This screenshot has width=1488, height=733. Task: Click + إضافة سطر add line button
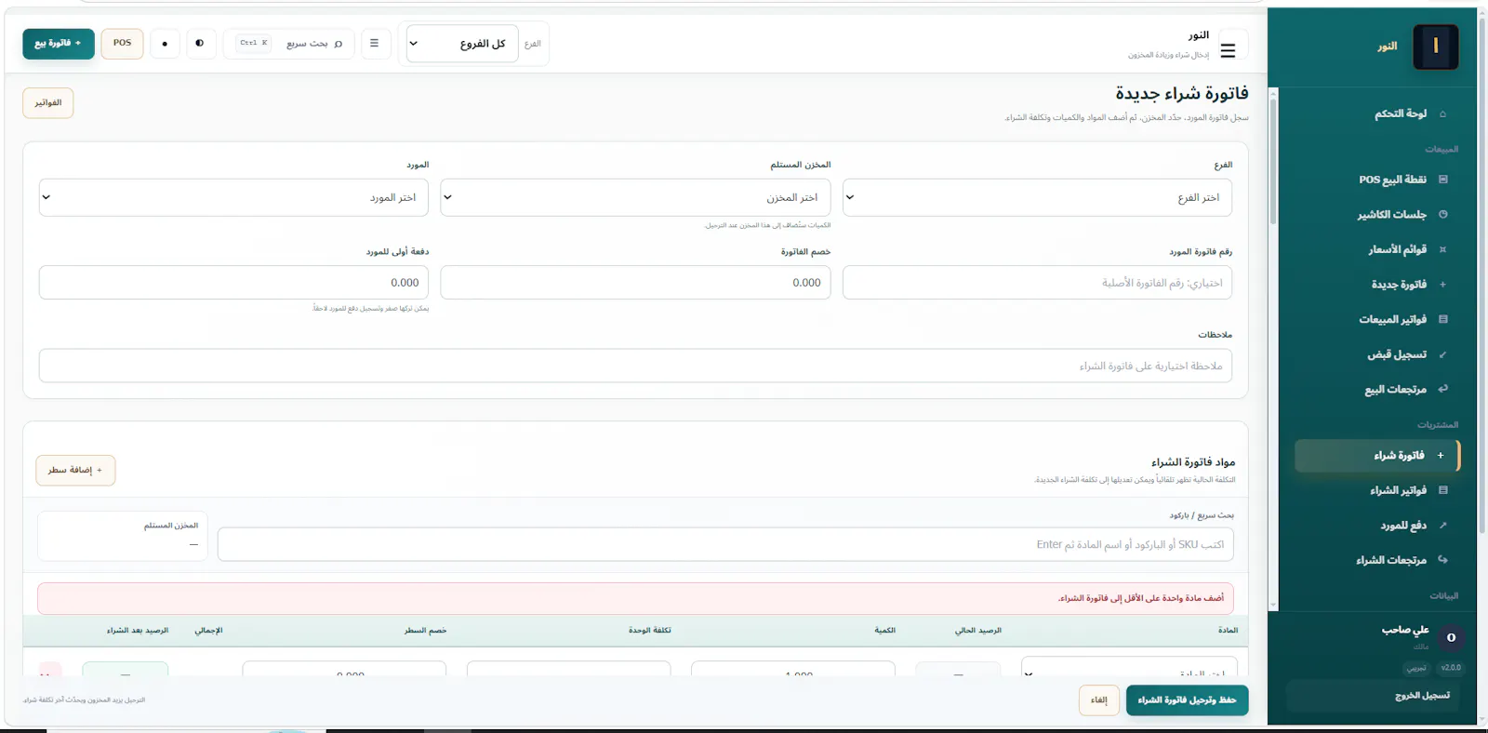tap(75, 470)
